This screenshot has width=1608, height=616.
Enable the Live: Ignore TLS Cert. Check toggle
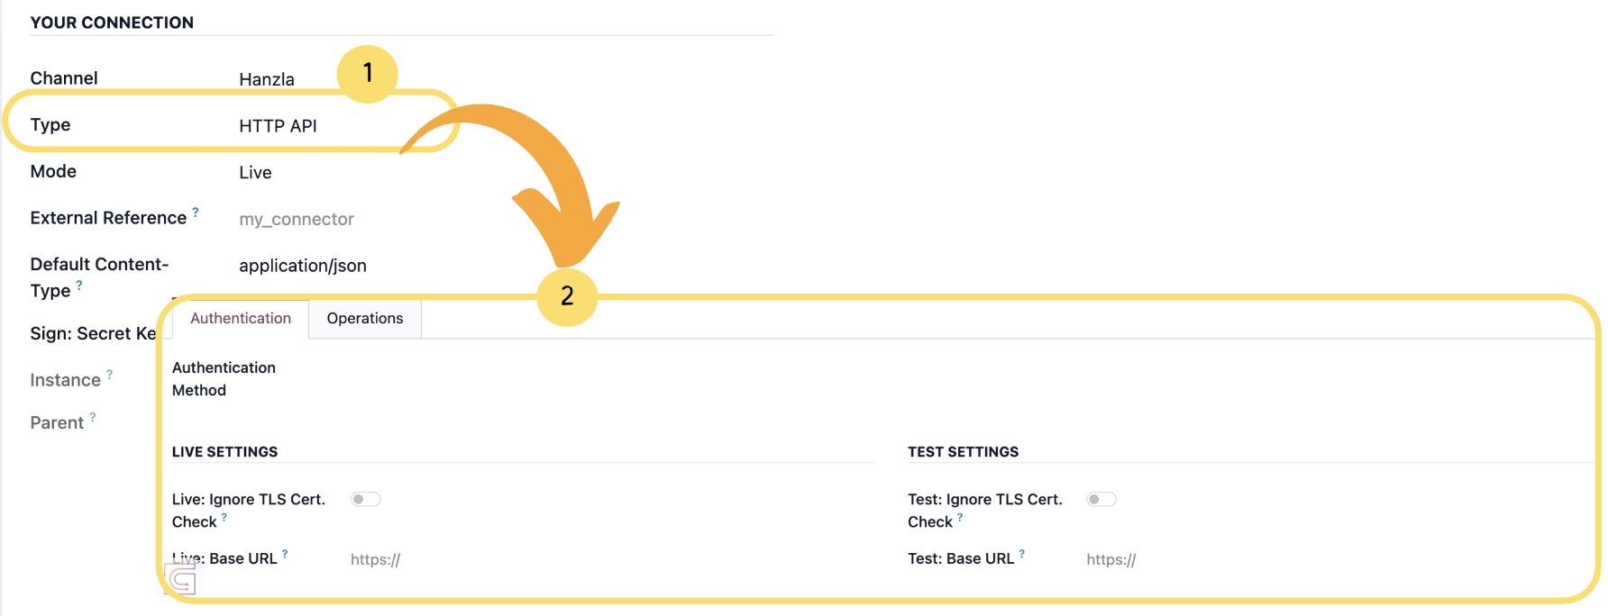pyautogui.click(x=365, y=499)
